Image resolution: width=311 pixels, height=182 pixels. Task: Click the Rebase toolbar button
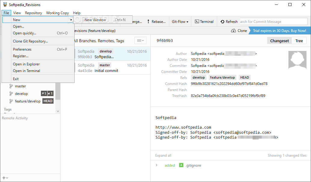(x=156, y=22)
